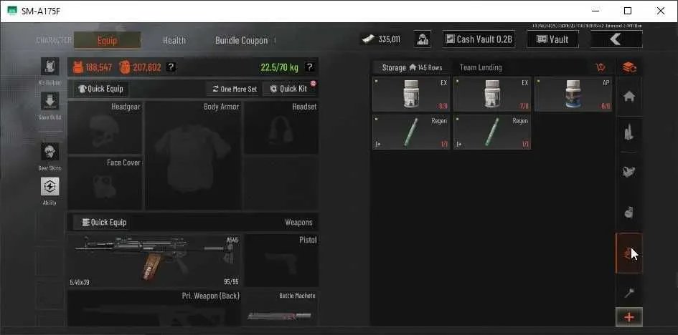Click the orange armor vest value icon

77,67
